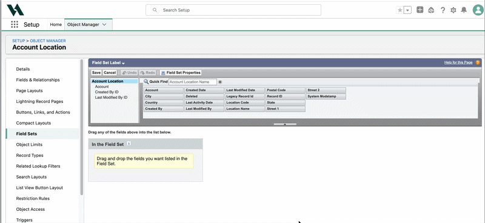485x223 pixels.
Task: Open Triggers in sidebar
Action: coord(24,220)
